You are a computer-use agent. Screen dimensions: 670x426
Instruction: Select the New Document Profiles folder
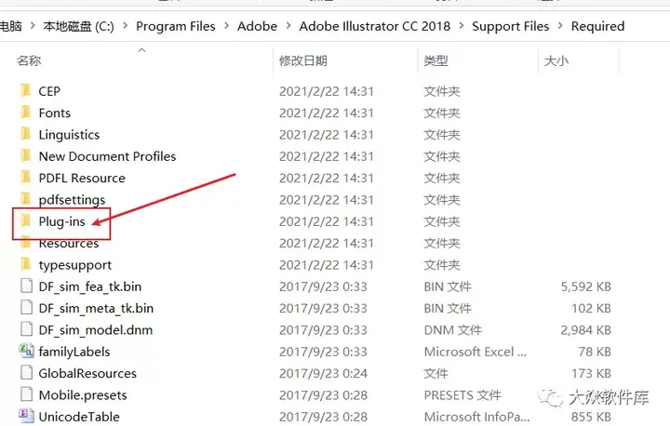(x=107, y=156)
